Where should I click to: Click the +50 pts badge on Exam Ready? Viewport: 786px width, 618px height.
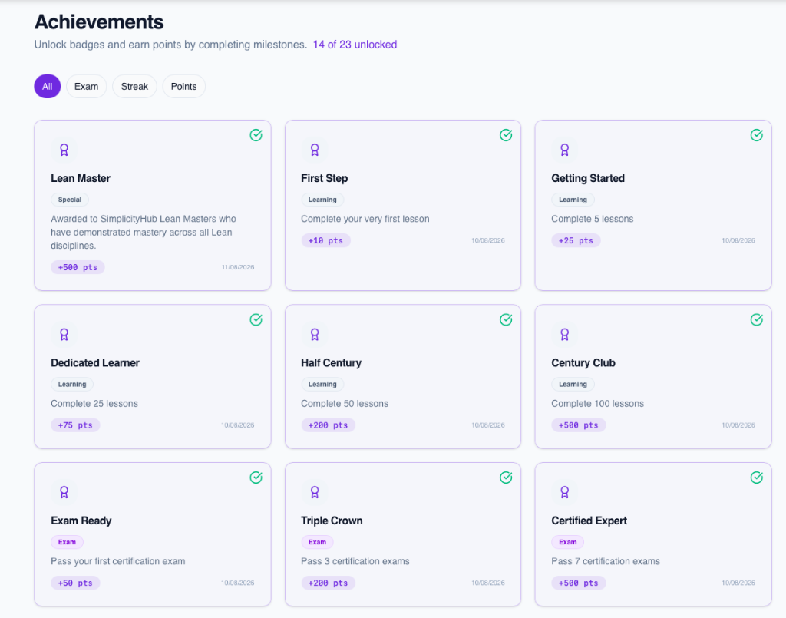pos(75,583)
